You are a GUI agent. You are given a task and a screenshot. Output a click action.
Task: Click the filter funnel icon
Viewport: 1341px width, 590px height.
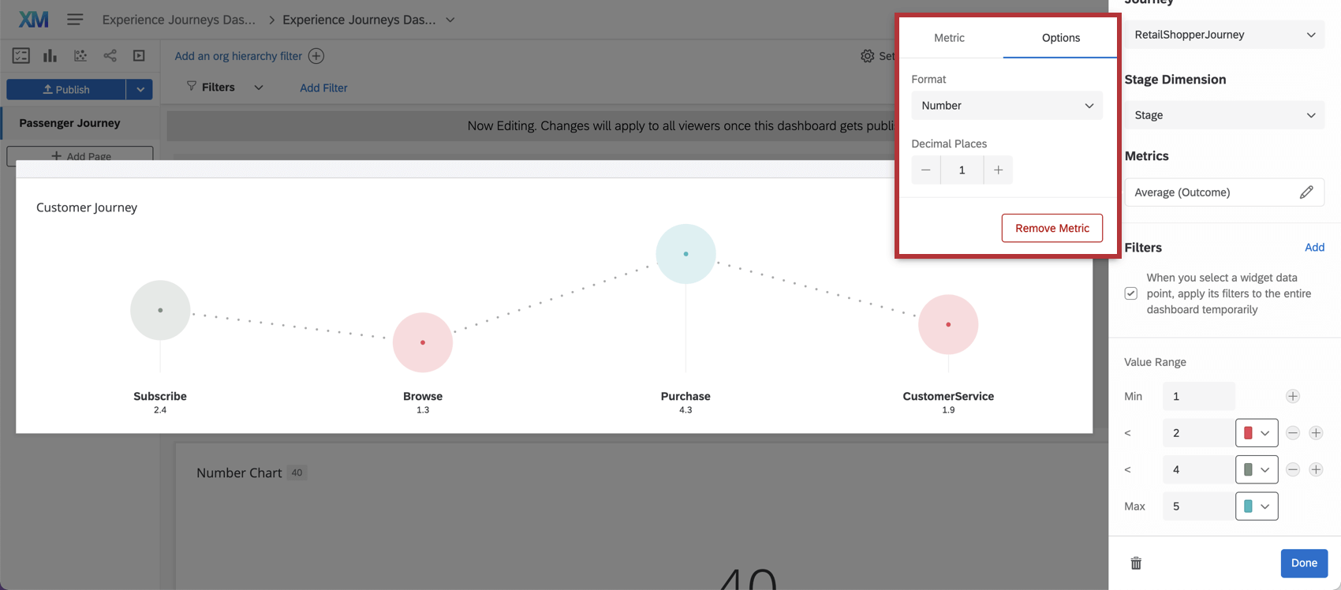pyautogui.click(x=192, y=86)
